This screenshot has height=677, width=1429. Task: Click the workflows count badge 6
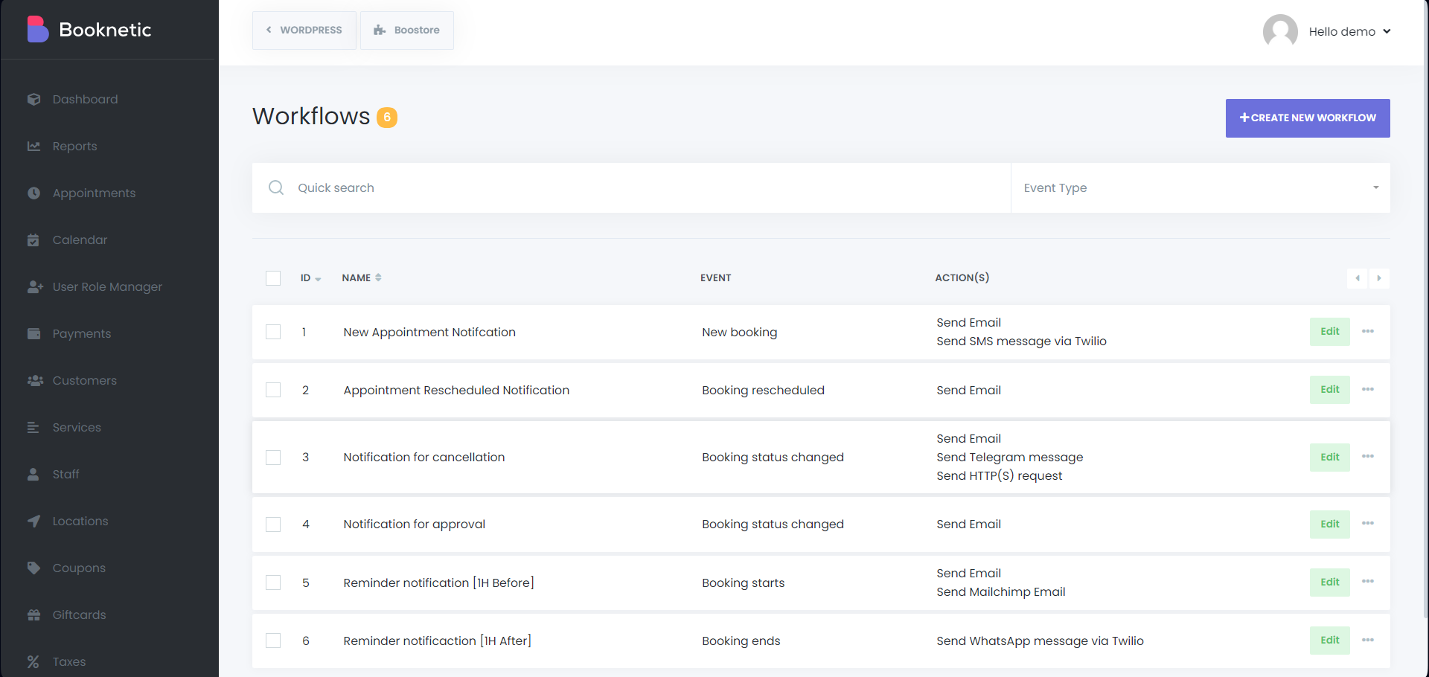(x=387, y=118)
